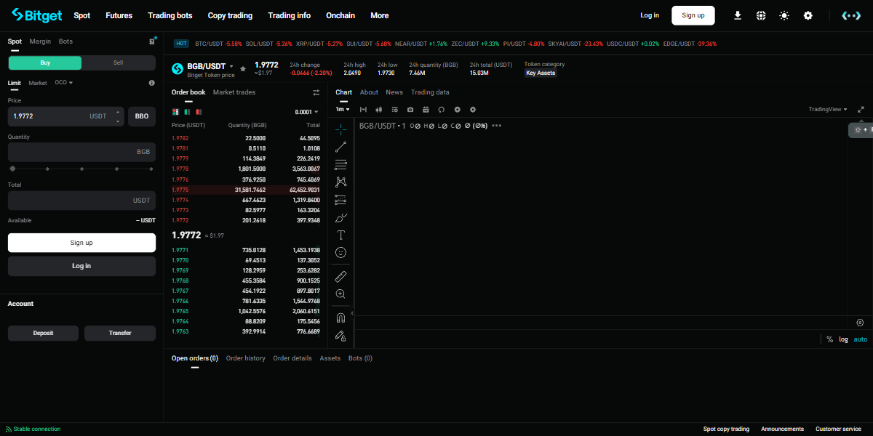
Task: Select the crosshair cursor tool
Action: [340, 130]
